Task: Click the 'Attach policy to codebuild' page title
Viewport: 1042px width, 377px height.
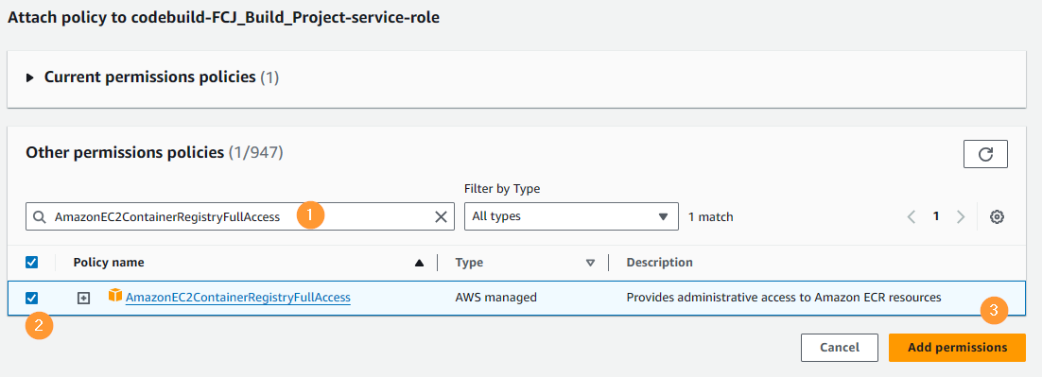Action: click(x=224, y=18)
